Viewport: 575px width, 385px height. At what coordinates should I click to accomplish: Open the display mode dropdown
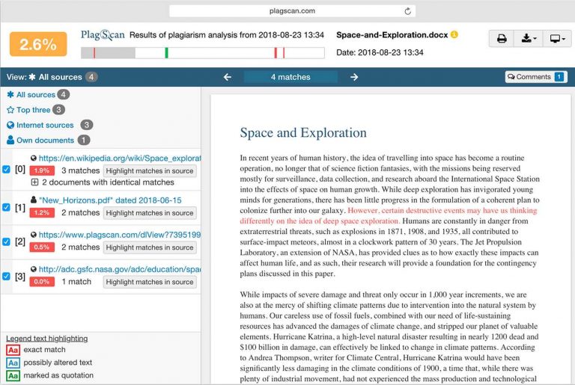(x=557, y=38)
